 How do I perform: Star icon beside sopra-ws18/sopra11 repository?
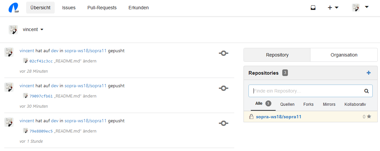click(369, 117)
